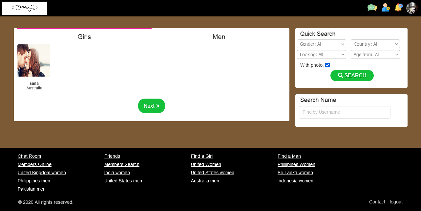Switch to the Girls tab
421x211 pixels.
click(x=84, y=37)
